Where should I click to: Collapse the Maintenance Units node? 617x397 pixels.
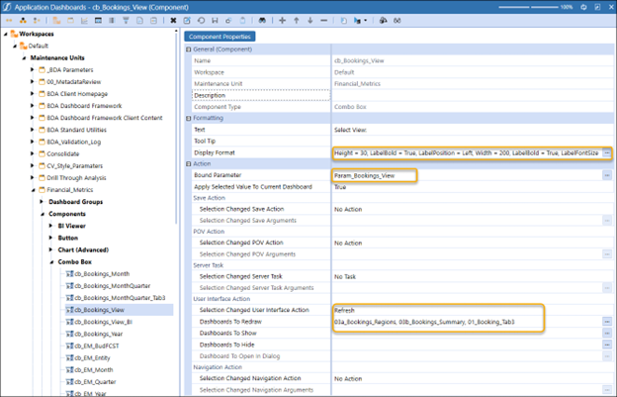(25, 57)
